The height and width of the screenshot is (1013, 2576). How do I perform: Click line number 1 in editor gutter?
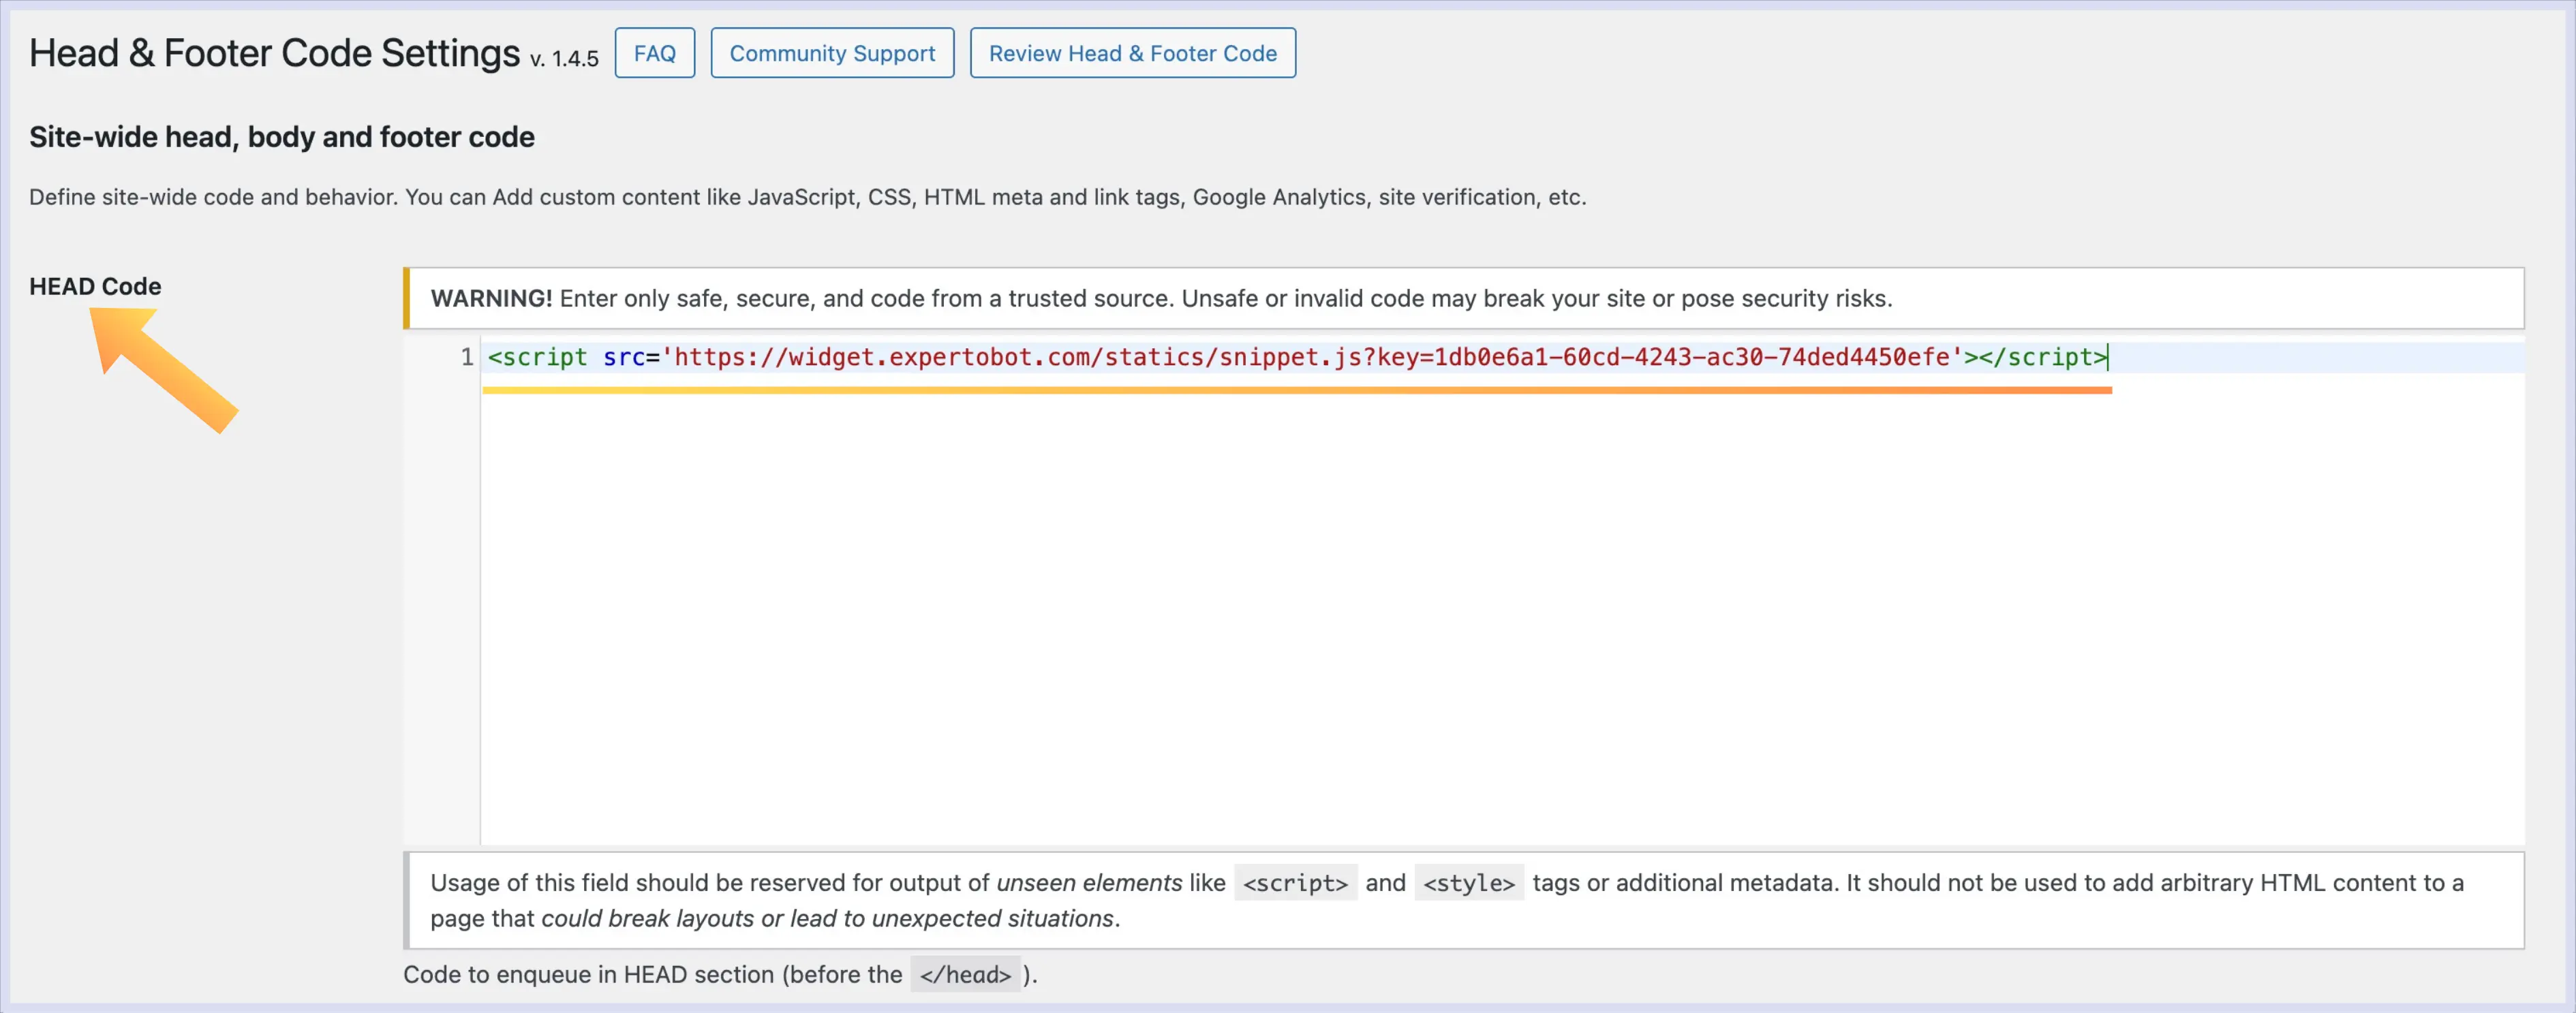pyautogui.click(x=466, y=357)
